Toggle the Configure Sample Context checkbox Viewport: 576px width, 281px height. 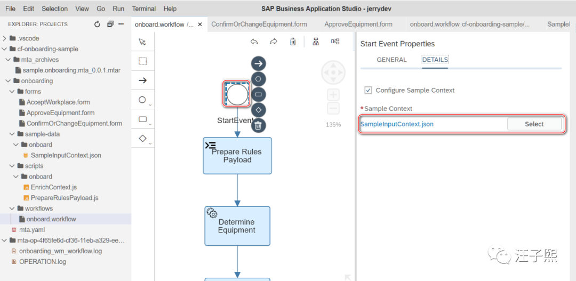tap(368, 90)
